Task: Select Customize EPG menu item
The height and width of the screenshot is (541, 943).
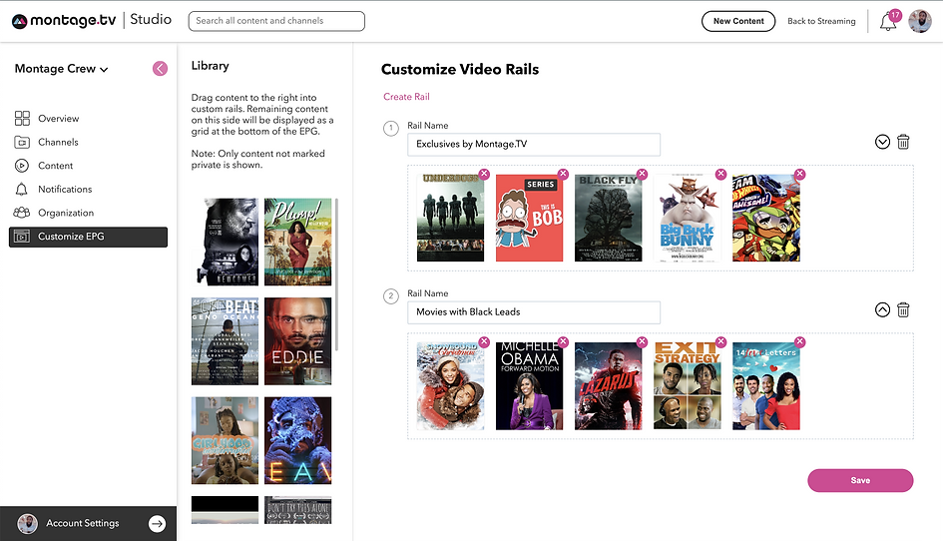Action: click(x=89, y=237)
